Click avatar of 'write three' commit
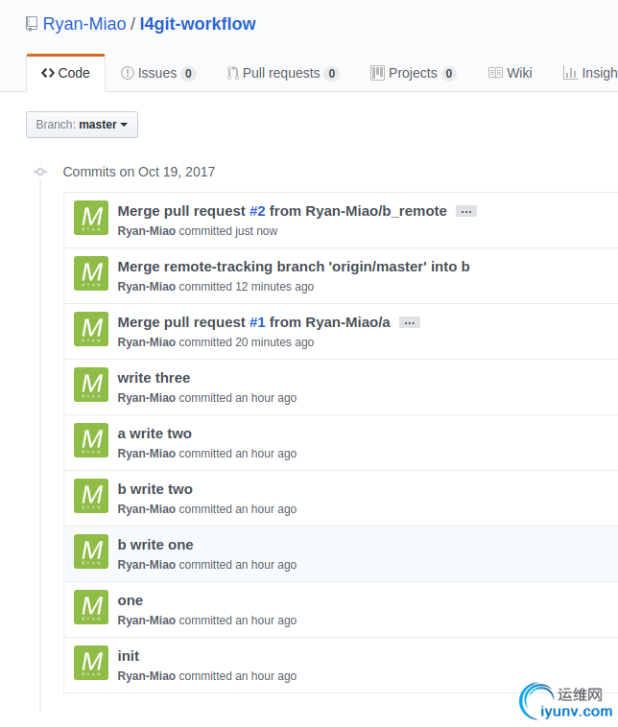 (x=91, y=385)
